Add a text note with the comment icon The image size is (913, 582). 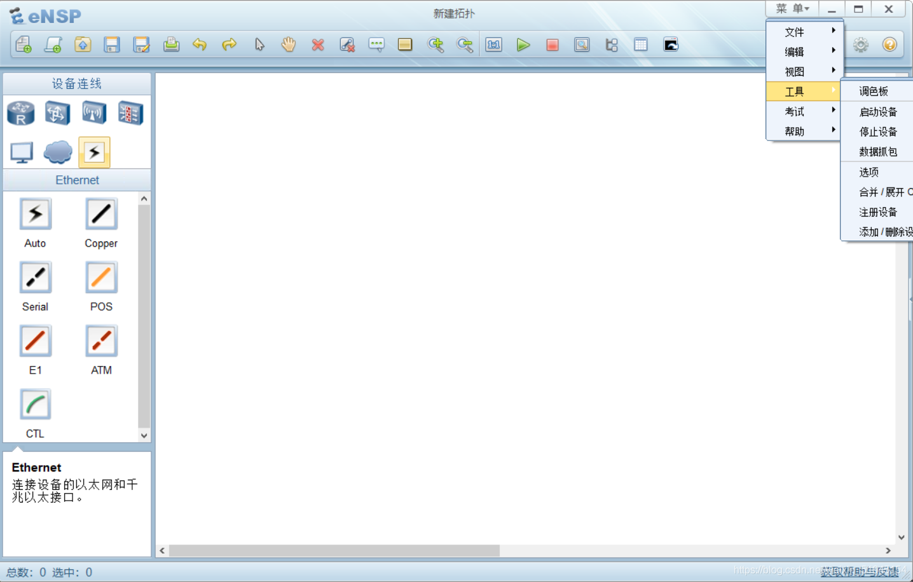pyautogui.click(x=376, y=44)
